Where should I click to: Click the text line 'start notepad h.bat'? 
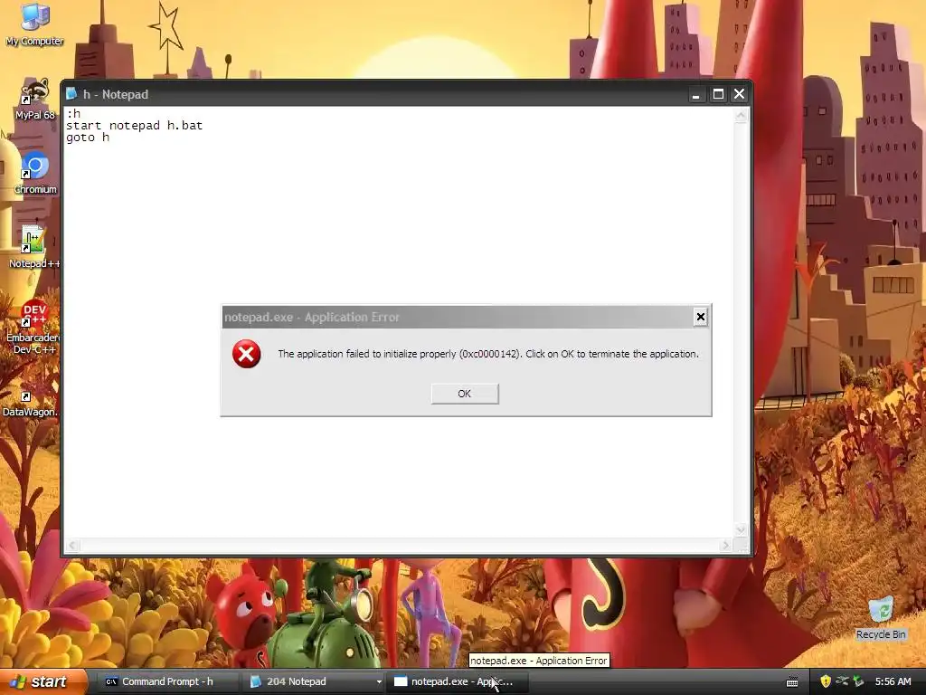point(134,125)
